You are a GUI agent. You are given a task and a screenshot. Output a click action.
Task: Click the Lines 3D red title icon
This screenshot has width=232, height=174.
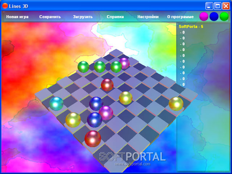pos(5,6)
